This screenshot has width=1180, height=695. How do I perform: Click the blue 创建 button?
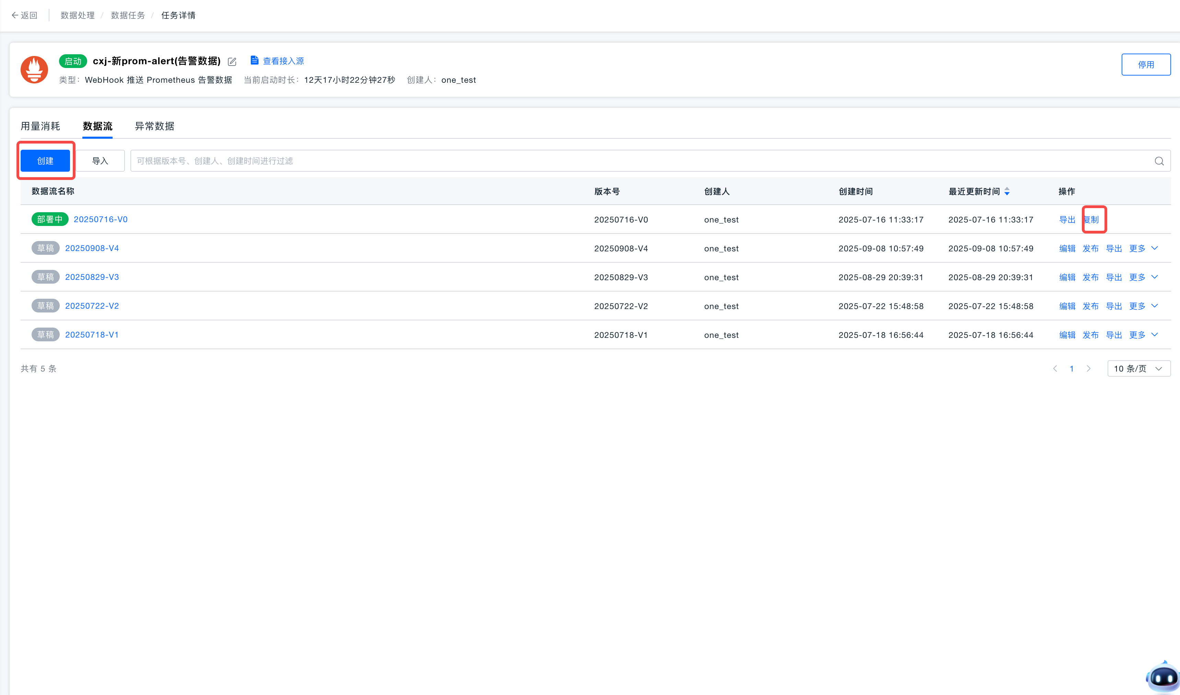45,161
